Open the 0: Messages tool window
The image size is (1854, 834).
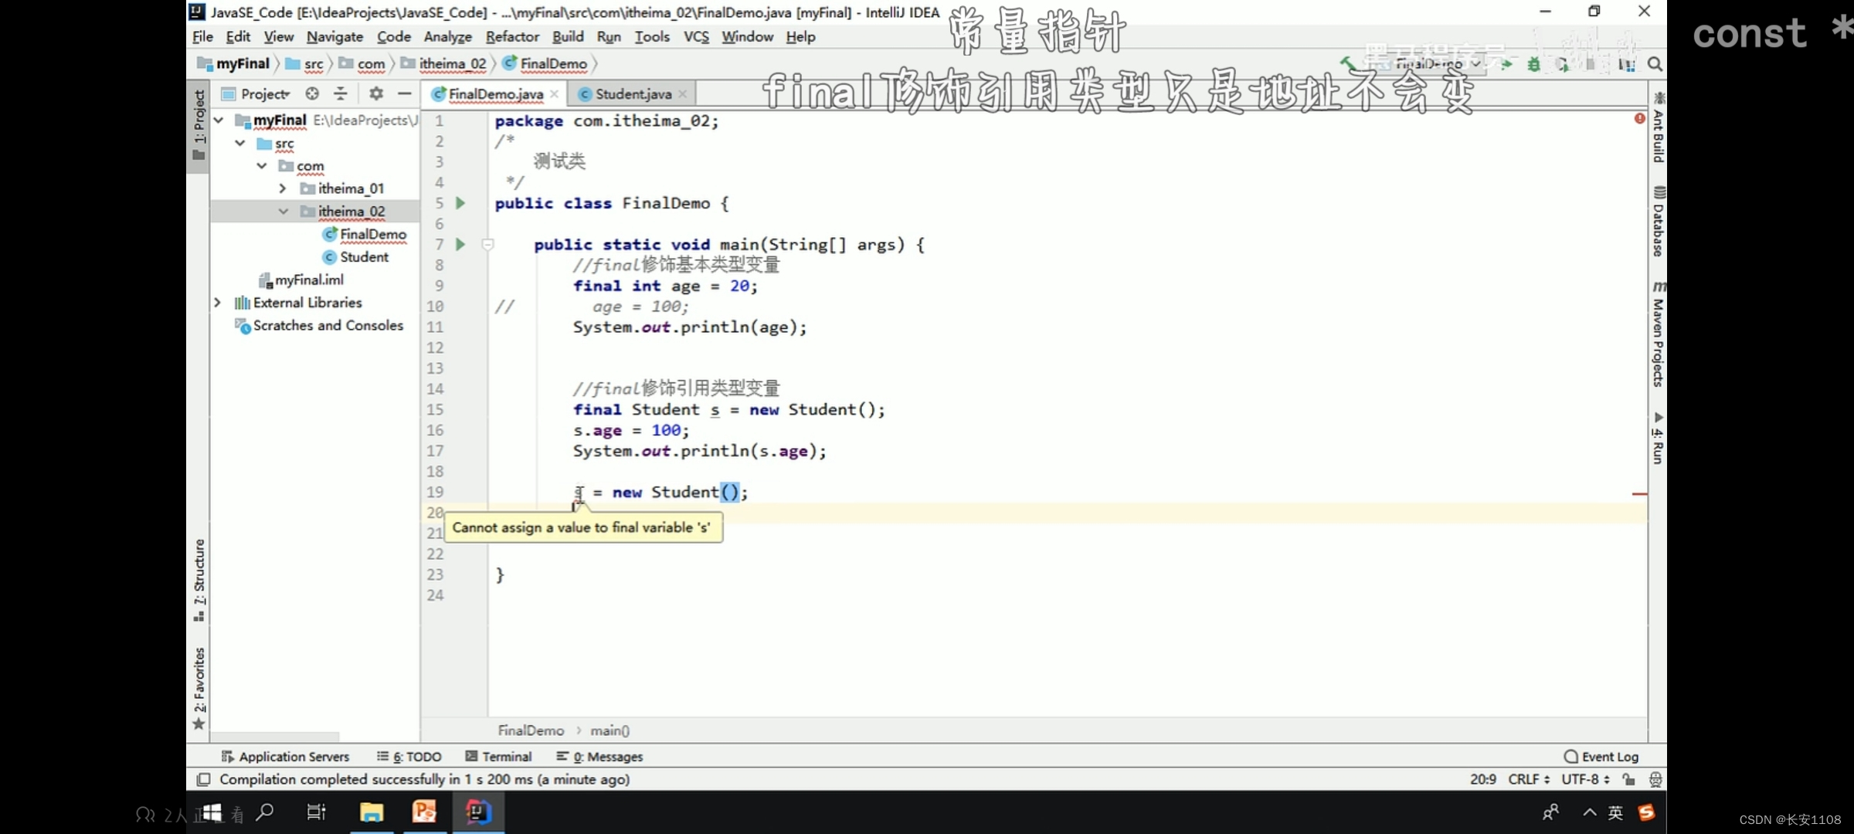point(599,757)
